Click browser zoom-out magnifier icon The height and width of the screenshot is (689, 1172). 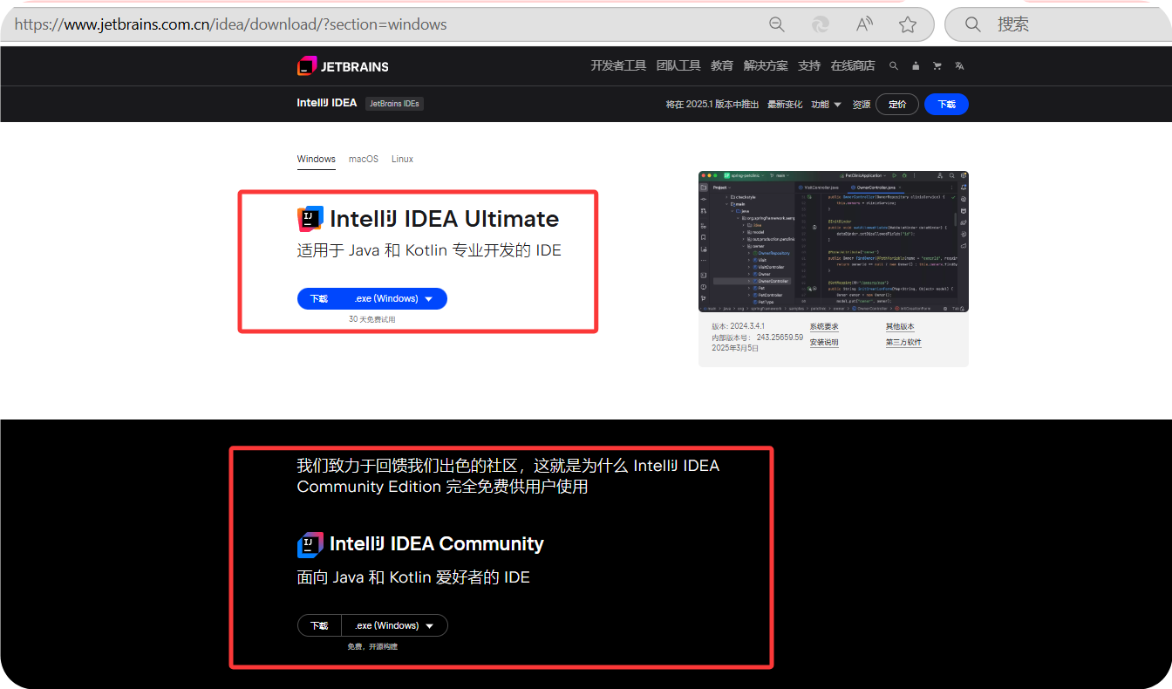pos(777,24)
